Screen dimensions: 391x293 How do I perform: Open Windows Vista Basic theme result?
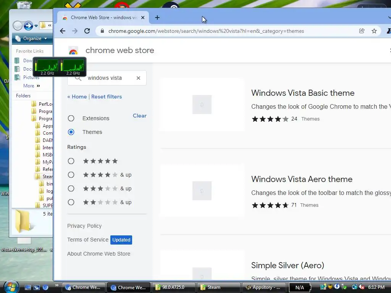click(303, 93)
